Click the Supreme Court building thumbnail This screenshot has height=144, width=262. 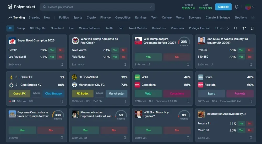(x=12, y=114)
